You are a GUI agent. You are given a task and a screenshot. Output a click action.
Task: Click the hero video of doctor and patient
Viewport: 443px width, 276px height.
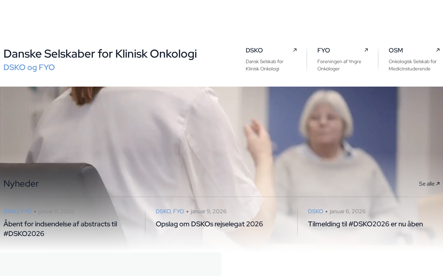pos(221,135)
